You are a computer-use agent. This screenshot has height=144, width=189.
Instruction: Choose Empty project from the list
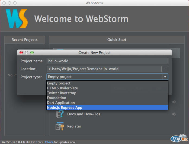tap(107, 83)
